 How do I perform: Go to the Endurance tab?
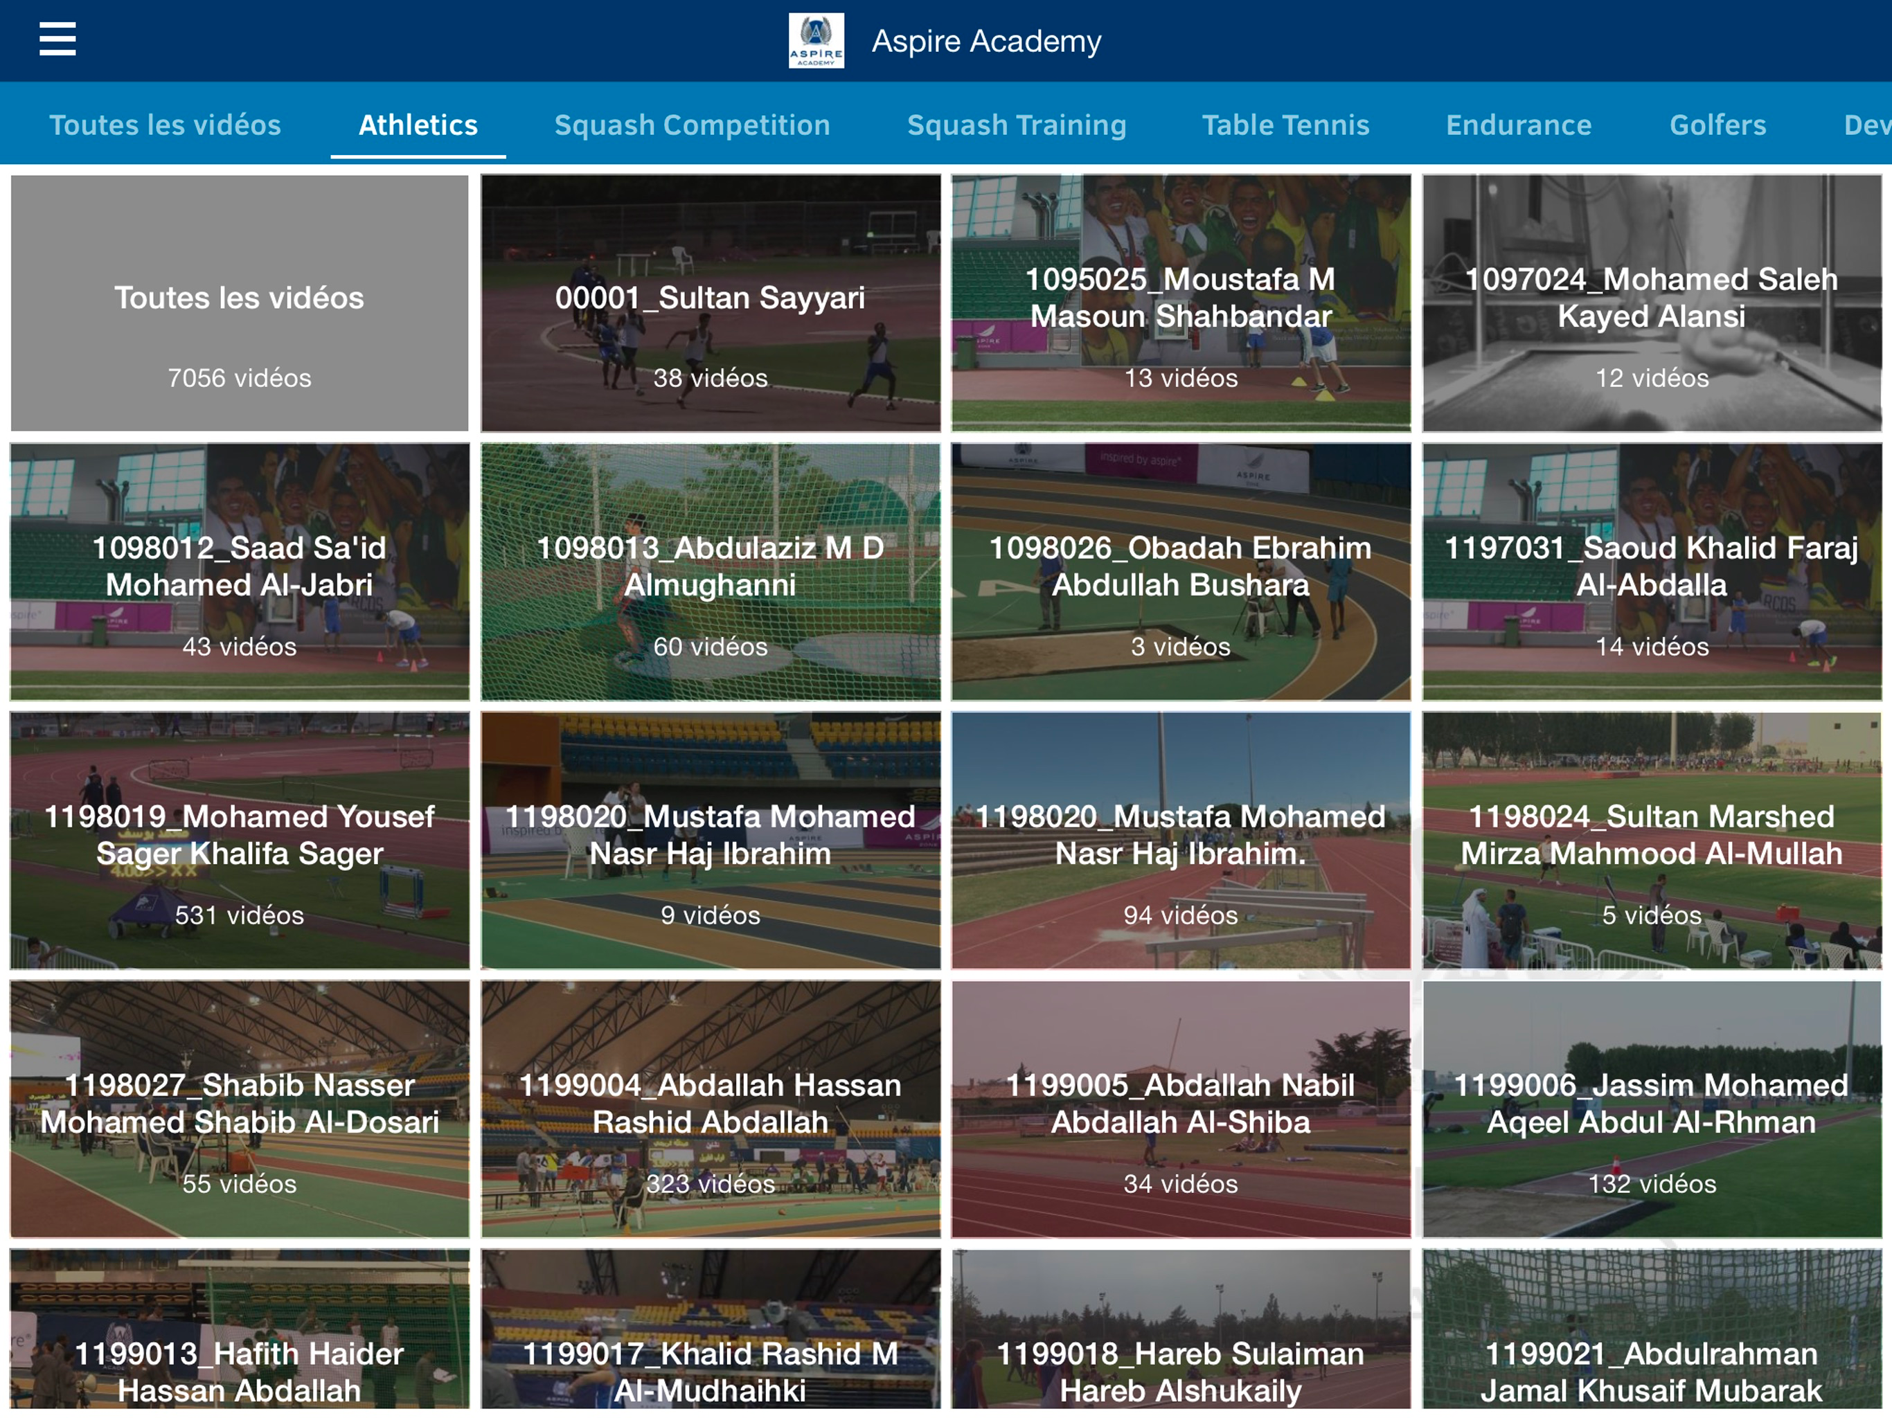(x=1518, y=125)
